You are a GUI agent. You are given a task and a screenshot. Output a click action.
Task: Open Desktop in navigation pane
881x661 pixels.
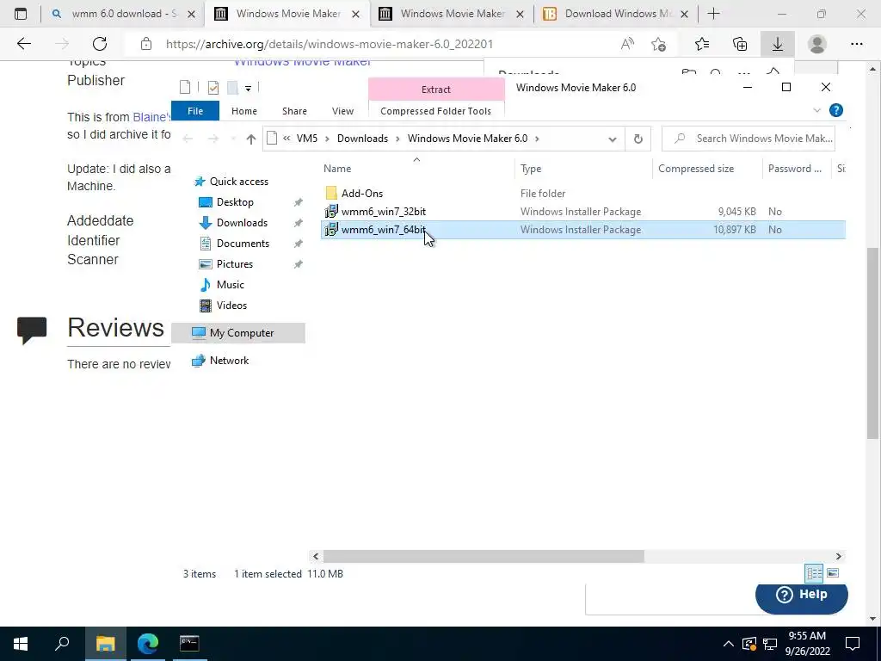[235, 202]
